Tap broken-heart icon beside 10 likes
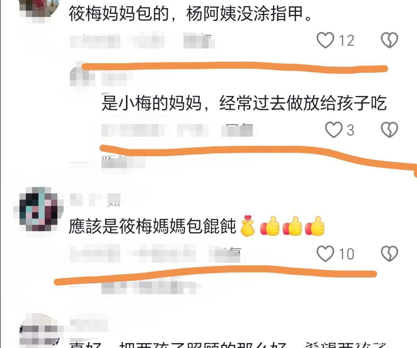Image resolution: width=417 pixels, height=348 pixels. 390,254
